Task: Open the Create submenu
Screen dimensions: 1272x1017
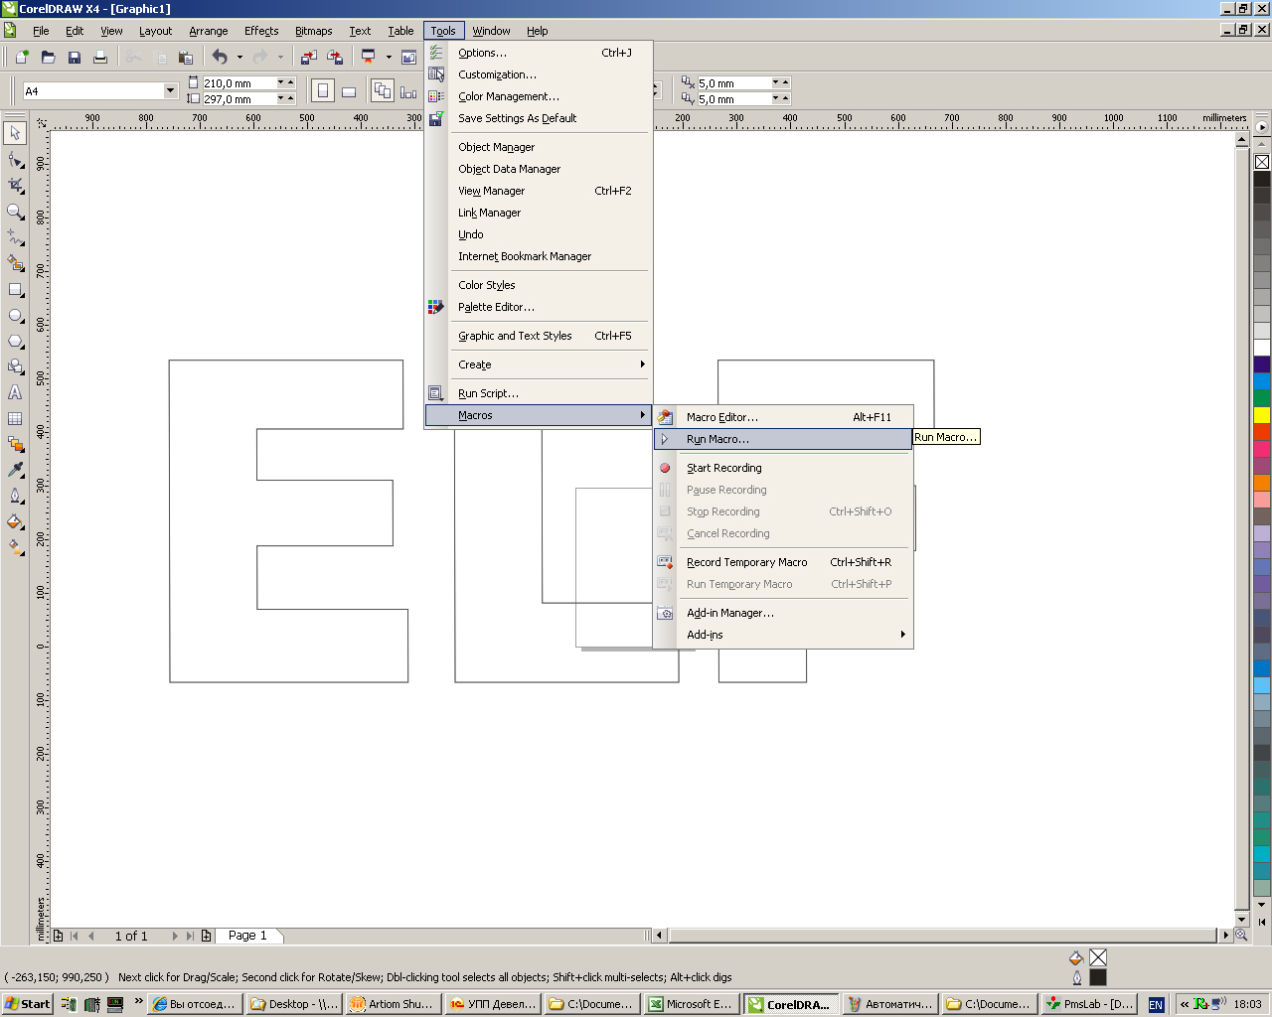Action: pyautogui.click(x=539, y=364)
